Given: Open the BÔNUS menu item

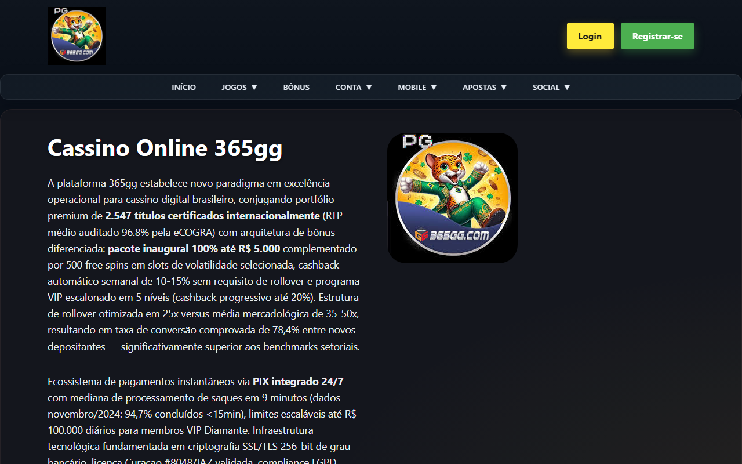Looking at the screenshot, I should [296, 87].
